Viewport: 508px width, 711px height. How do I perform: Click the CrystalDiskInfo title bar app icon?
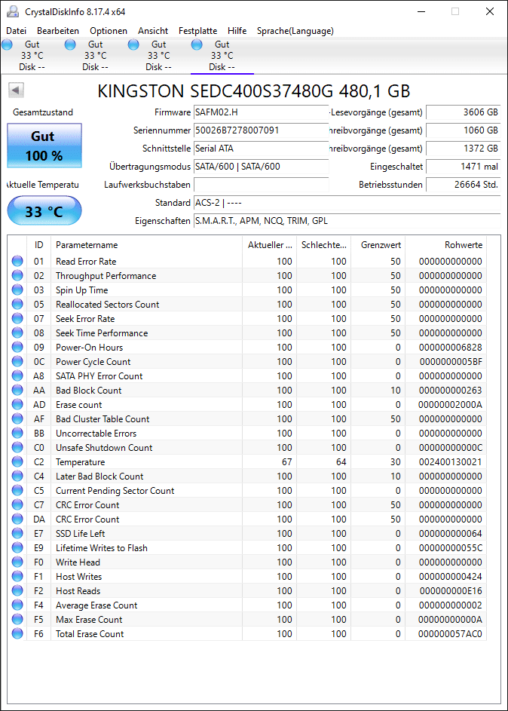point(13,12)
